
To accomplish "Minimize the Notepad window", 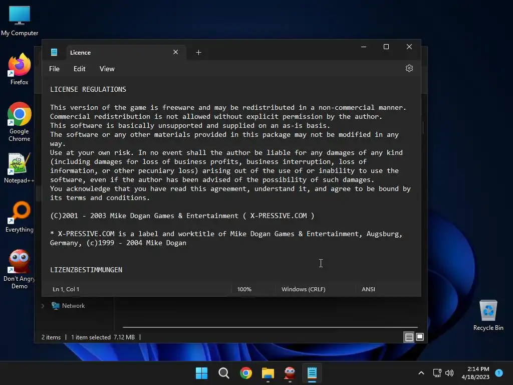I will tap(364, 47).
